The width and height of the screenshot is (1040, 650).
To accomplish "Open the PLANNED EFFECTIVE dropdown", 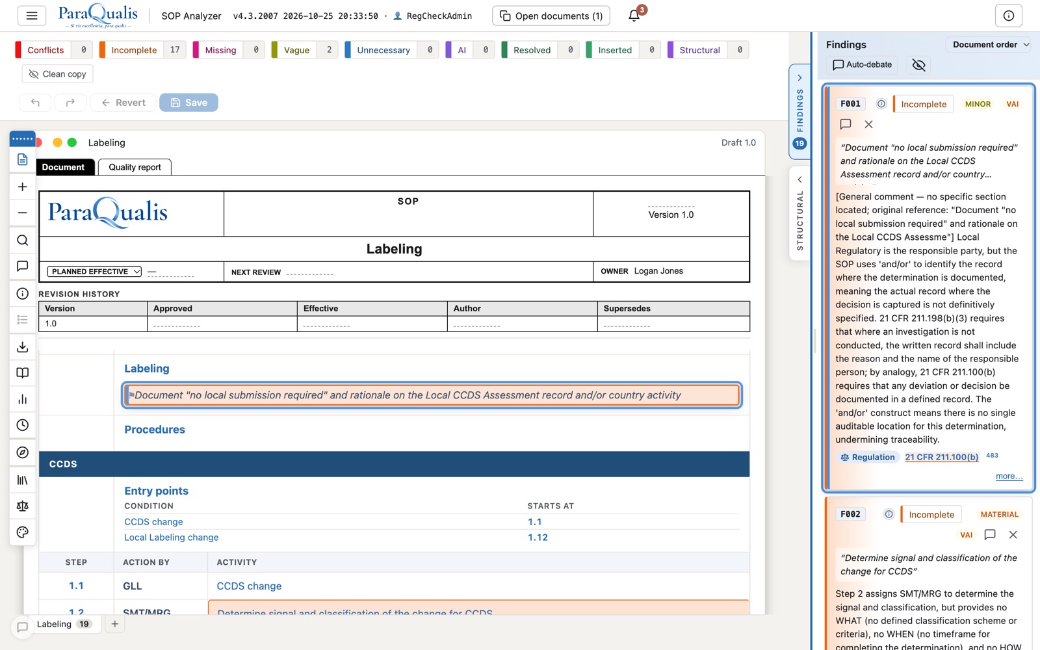I will pos(94,272).
